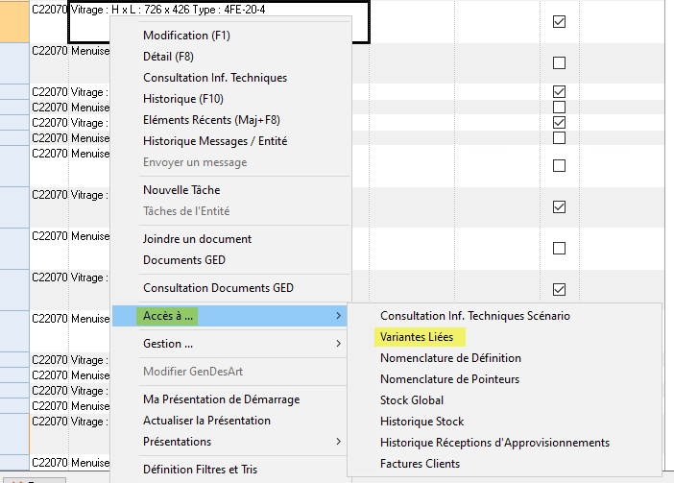Choose Détail (F8) from context menu
674x483 pixels.
click(168, 57)
